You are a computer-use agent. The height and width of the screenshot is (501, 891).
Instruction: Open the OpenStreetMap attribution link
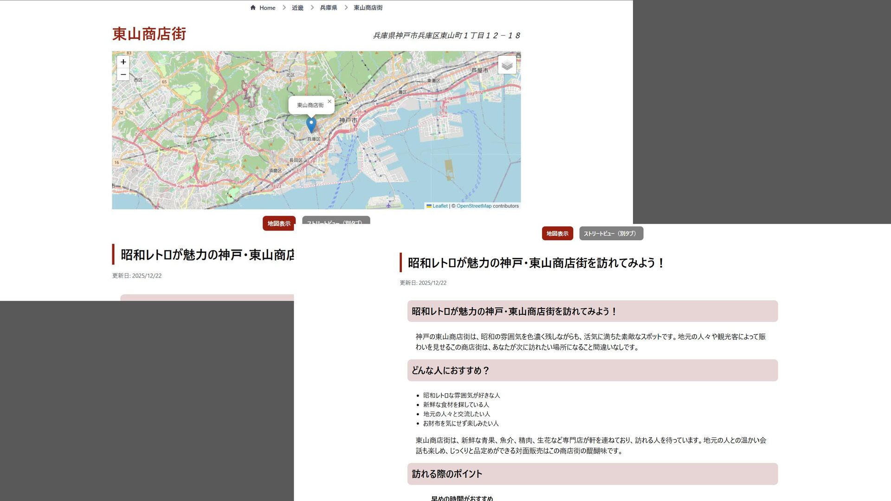(474, 206)
